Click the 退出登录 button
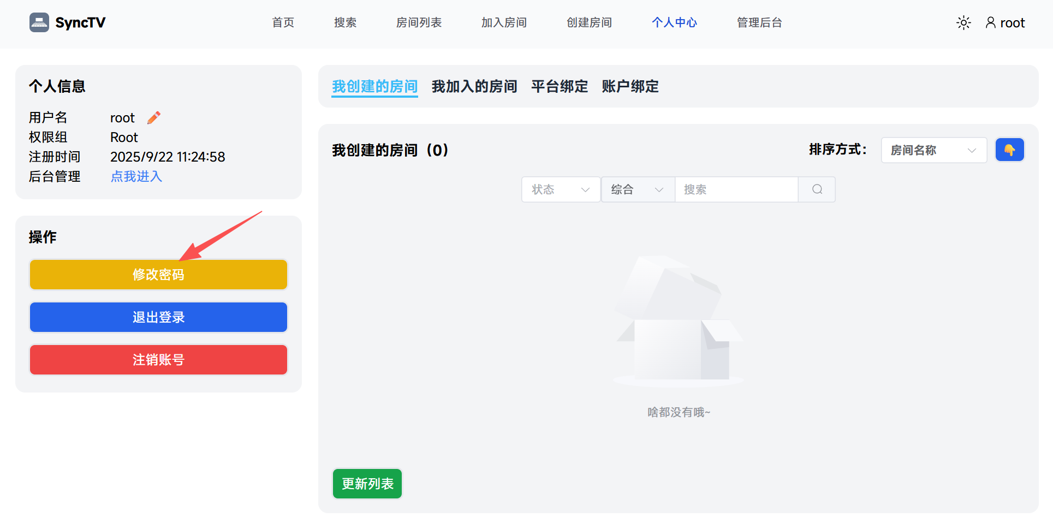The width and height of the screenshot is (1053, 529). coord(158,317)
